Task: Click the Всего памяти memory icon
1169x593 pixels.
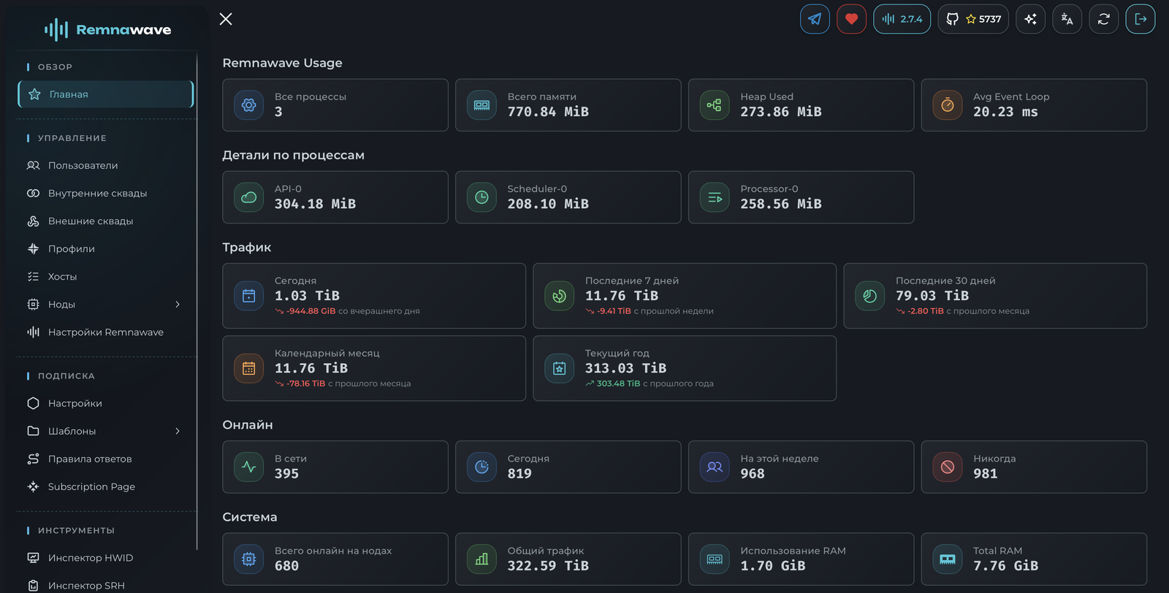Action: point(481,105)
